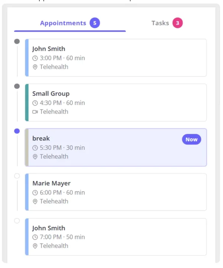Open the Small Group appointment title
223x268 pixels.
click(51, 94)
